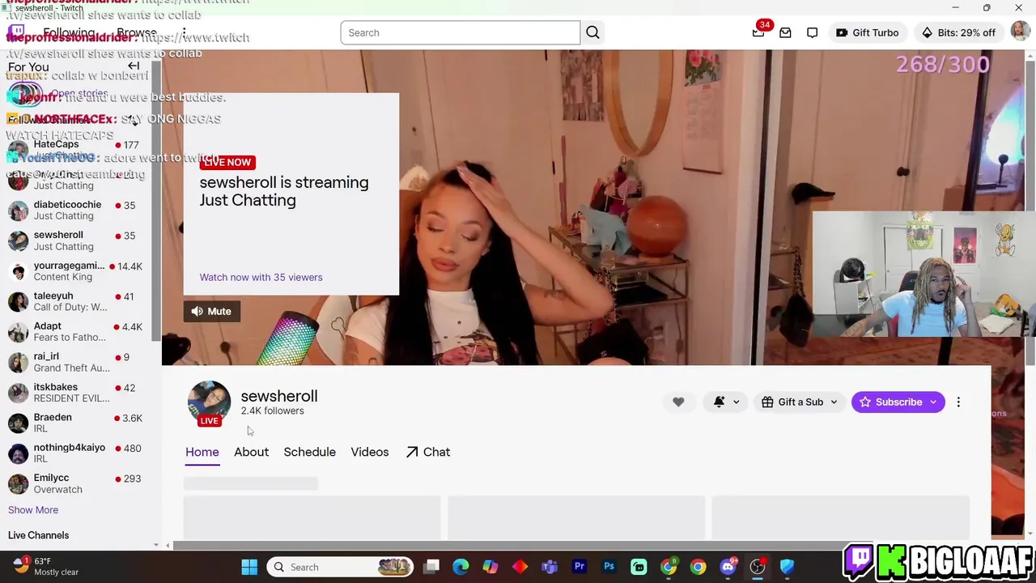Open Task View in taskbar

(x=431, y=567)
